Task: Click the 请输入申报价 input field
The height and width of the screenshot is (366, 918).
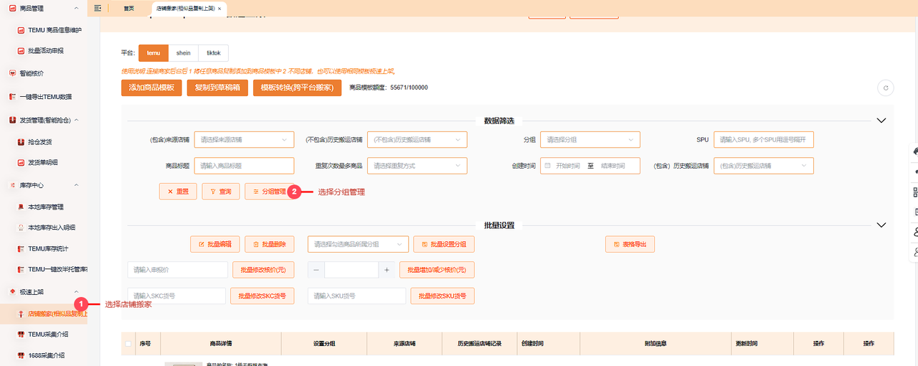Action: [178, 270]
